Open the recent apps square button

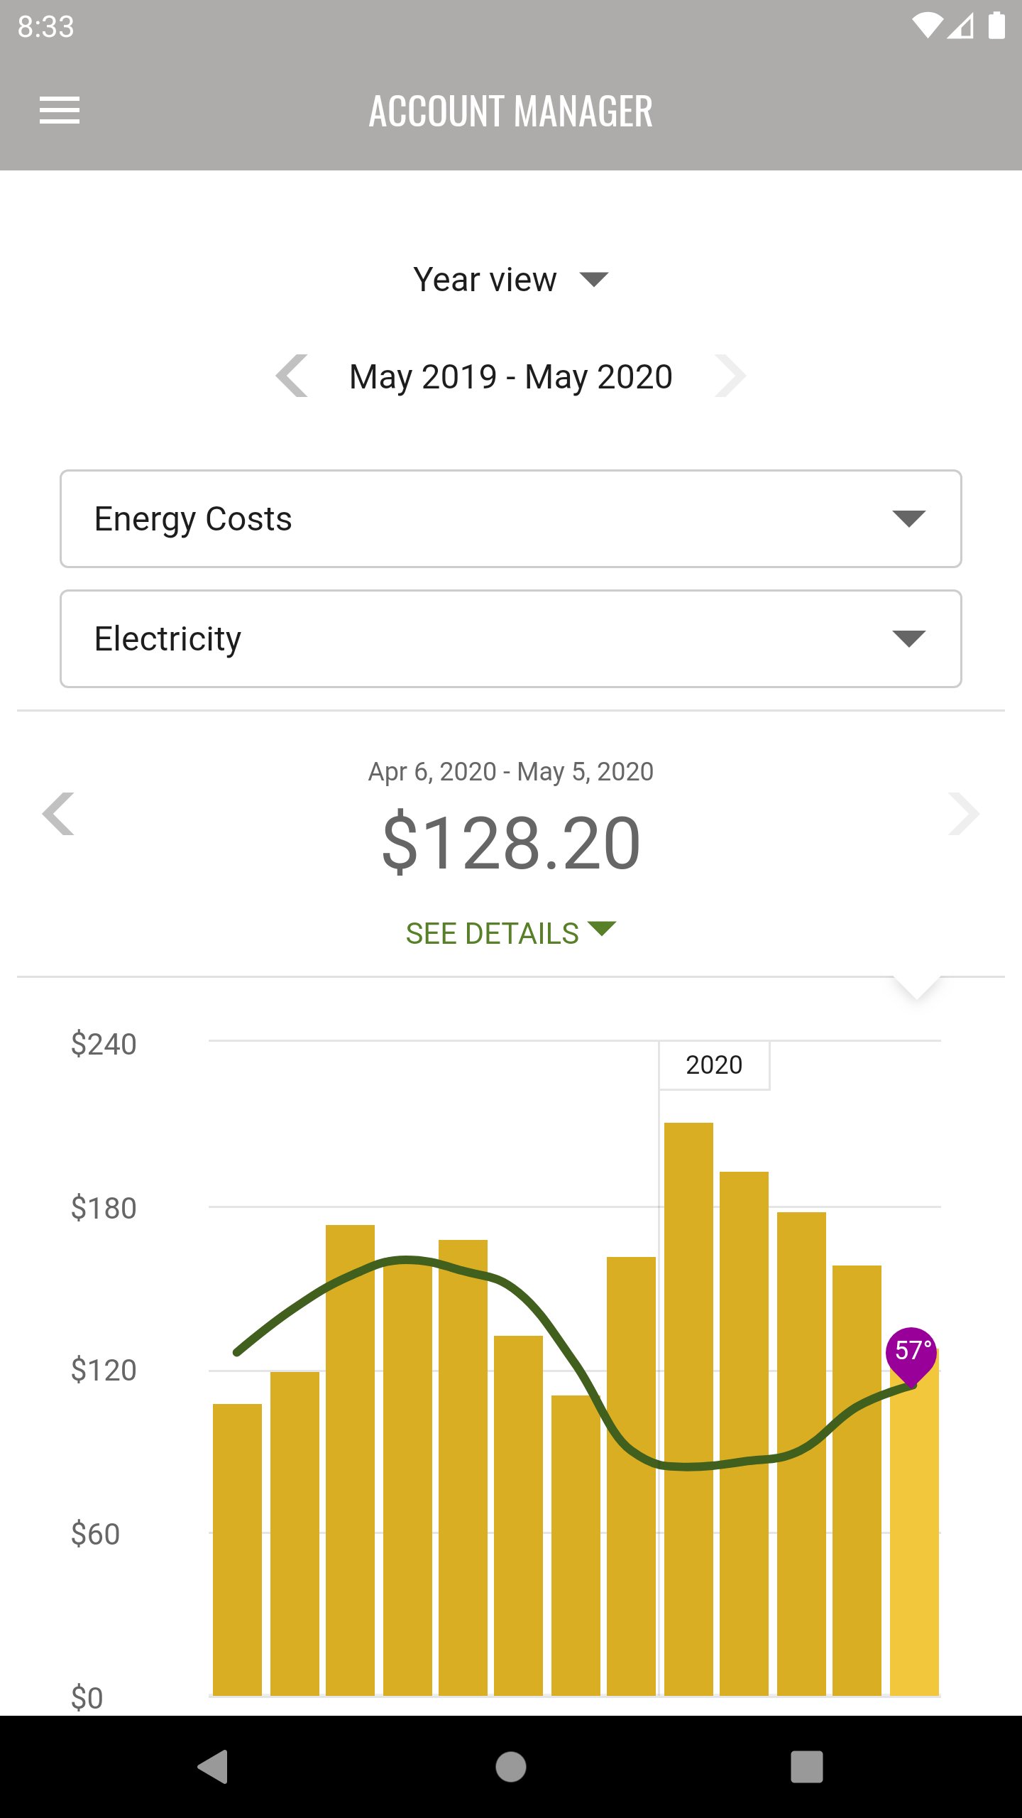pos(806,1766)
